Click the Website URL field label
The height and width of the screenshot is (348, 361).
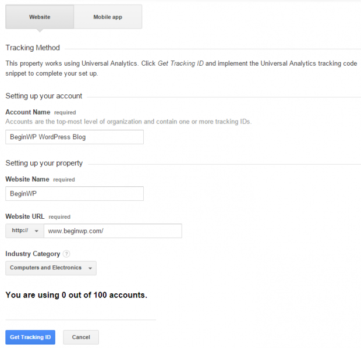(x=25, y=216)
